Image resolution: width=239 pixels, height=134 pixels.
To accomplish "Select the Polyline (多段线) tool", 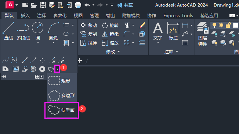I will (x=23, y=31).
